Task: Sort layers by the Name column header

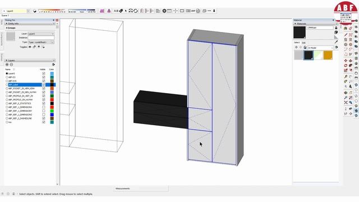Action: [x=8, y=70]
